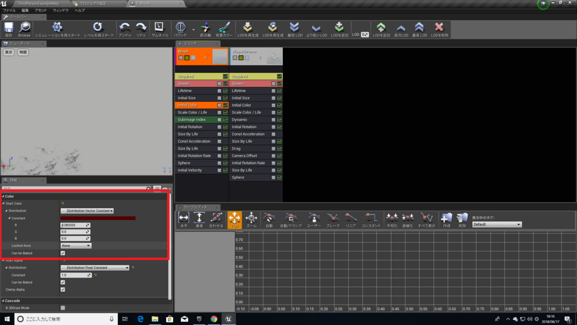Screen dimensions: 577x325
Task: Open Browse in content browser
Action: [x=24, y=29]
